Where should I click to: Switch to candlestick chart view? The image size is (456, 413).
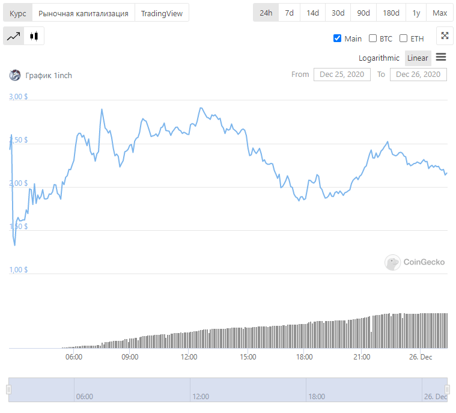(34, 36)
